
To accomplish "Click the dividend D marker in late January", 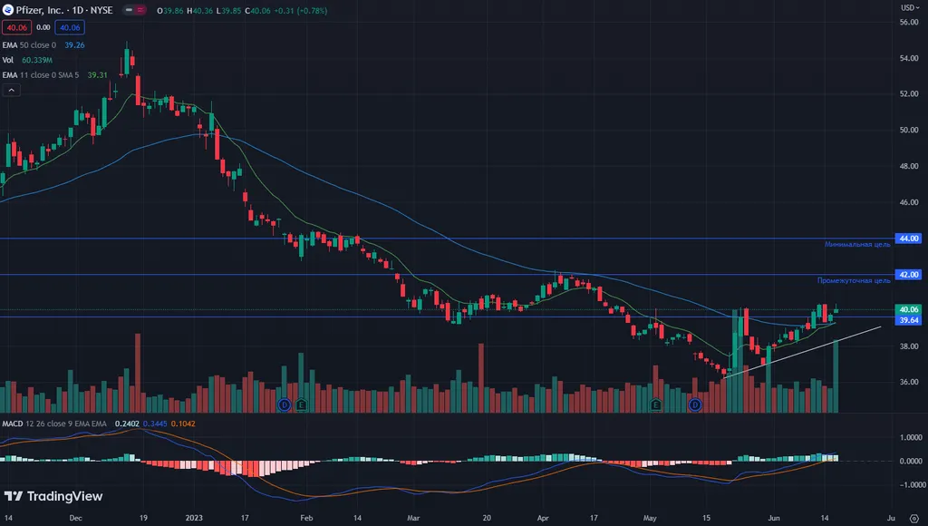I will [x=284, y=404].
